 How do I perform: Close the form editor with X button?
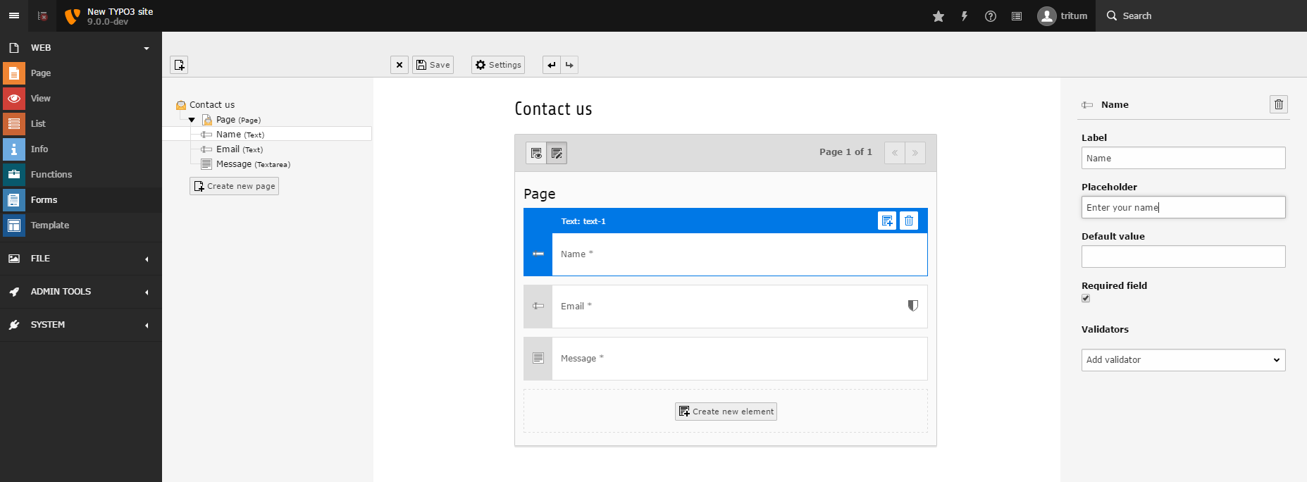(399, 65)
